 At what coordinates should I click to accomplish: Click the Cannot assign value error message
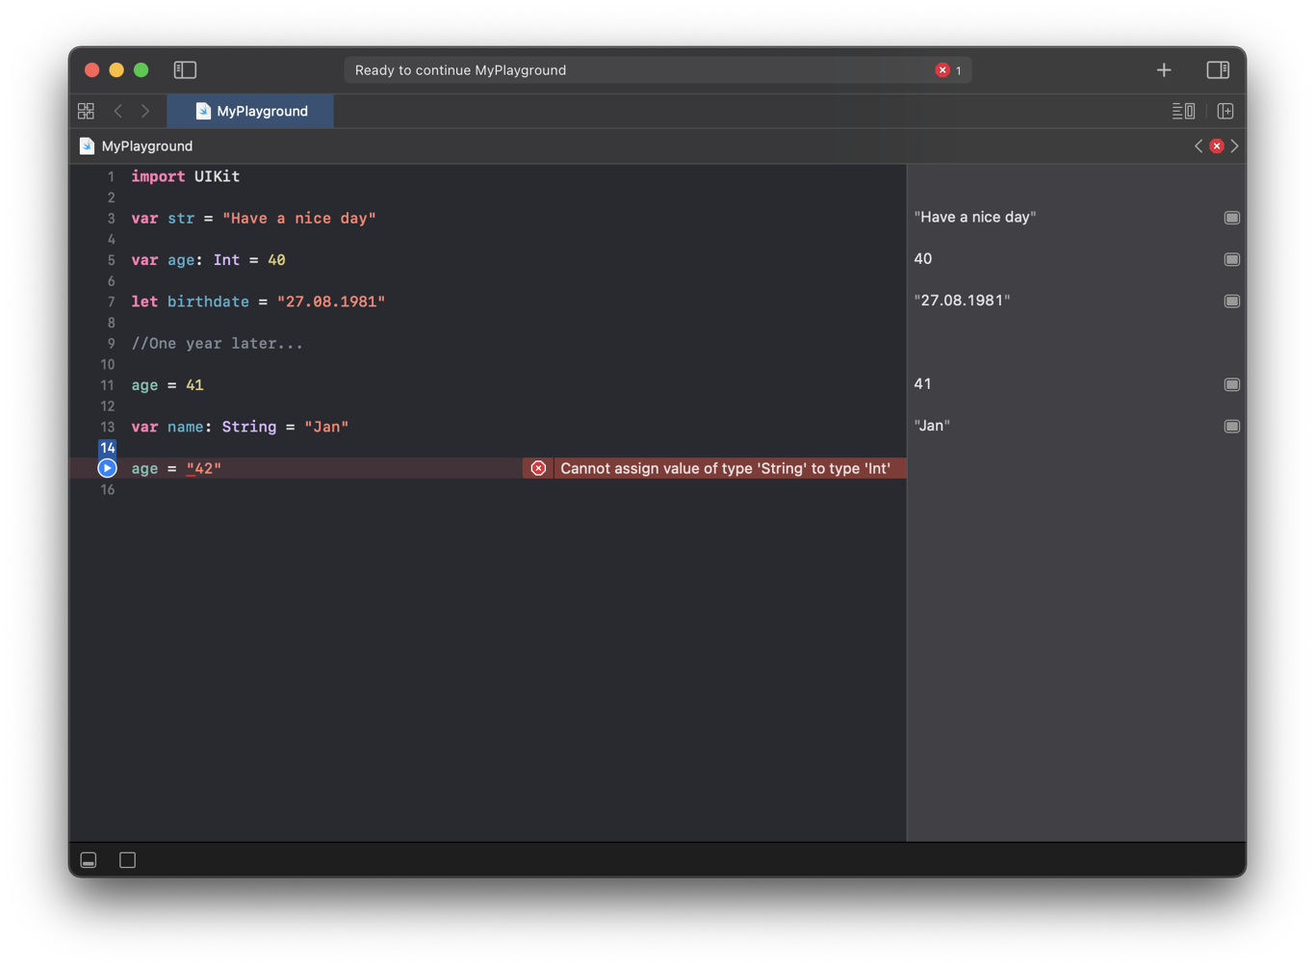pos(725,468)
